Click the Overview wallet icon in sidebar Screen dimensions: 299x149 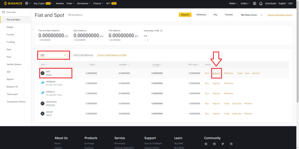pyautogui.click(x=3, y=12)
